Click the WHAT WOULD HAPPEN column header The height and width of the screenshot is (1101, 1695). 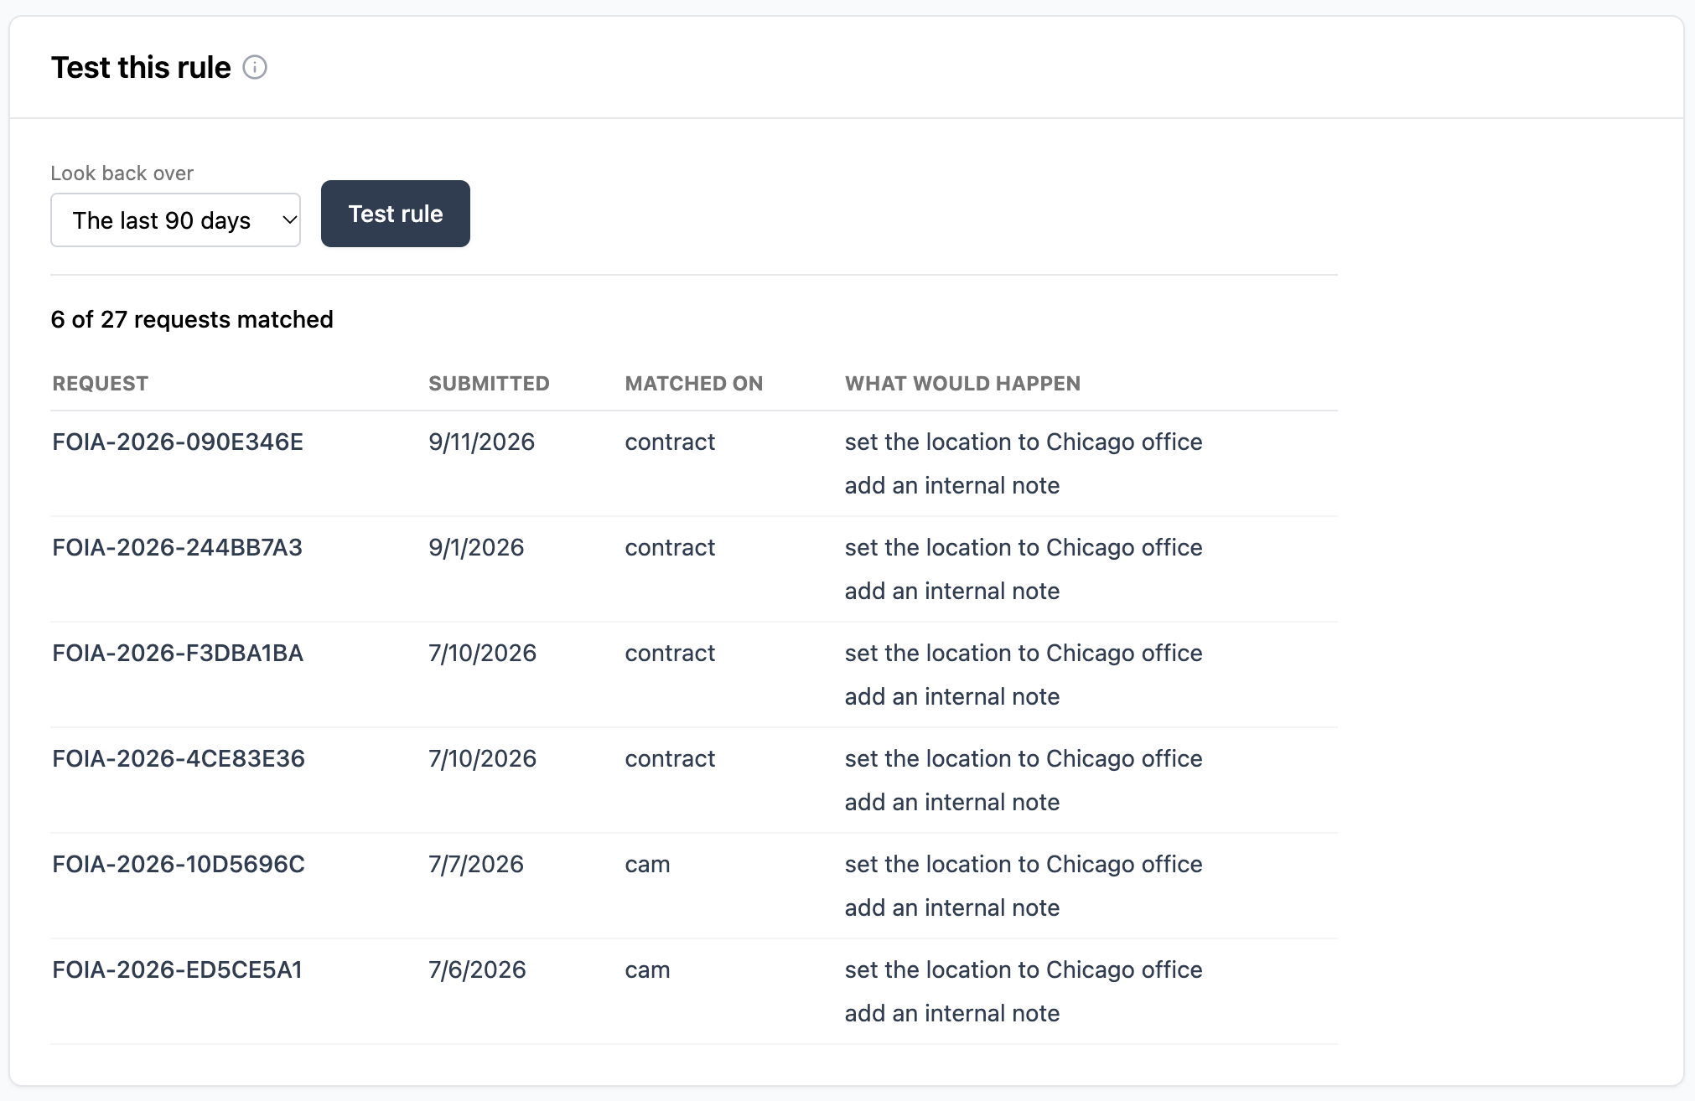point(962,384)
